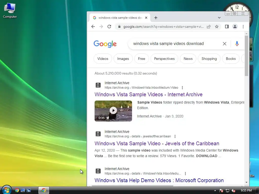The height and width of the screenshot is (194, 259).
Task: Open Jewels of the Caribbean sample video link
Action: 157,143
